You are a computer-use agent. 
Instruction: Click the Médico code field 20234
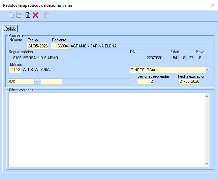tap(15, 70)
